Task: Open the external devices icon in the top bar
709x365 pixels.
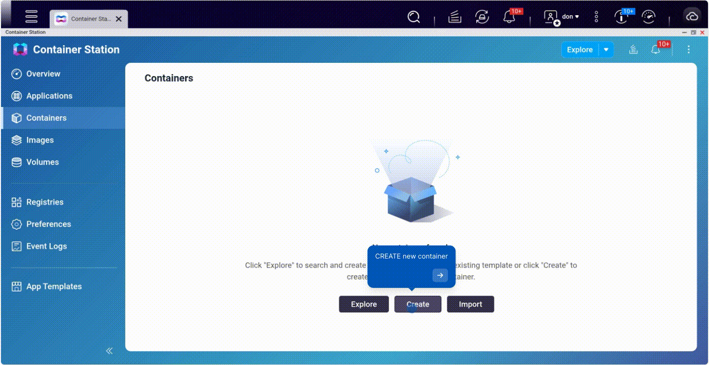Action: pyautogui.click(x=482, y=17)
